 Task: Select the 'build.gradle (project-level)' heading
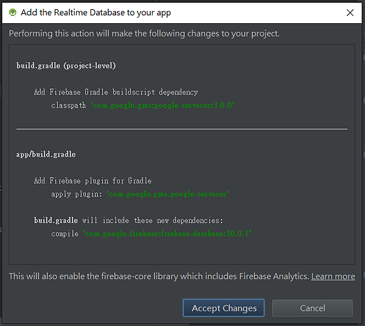[66, 66]
